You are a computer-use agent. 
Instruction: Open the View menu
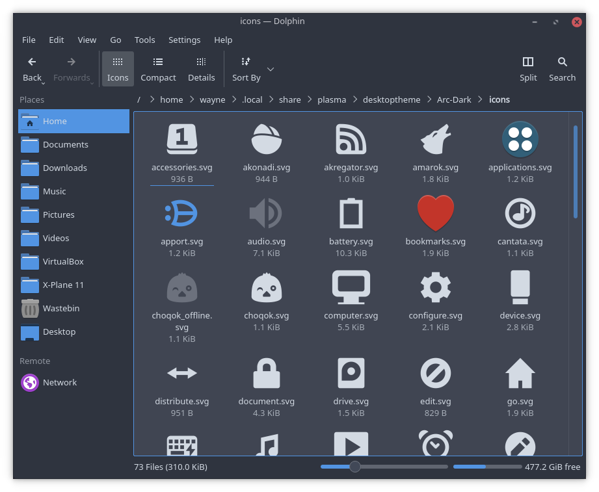pos(87,40)
